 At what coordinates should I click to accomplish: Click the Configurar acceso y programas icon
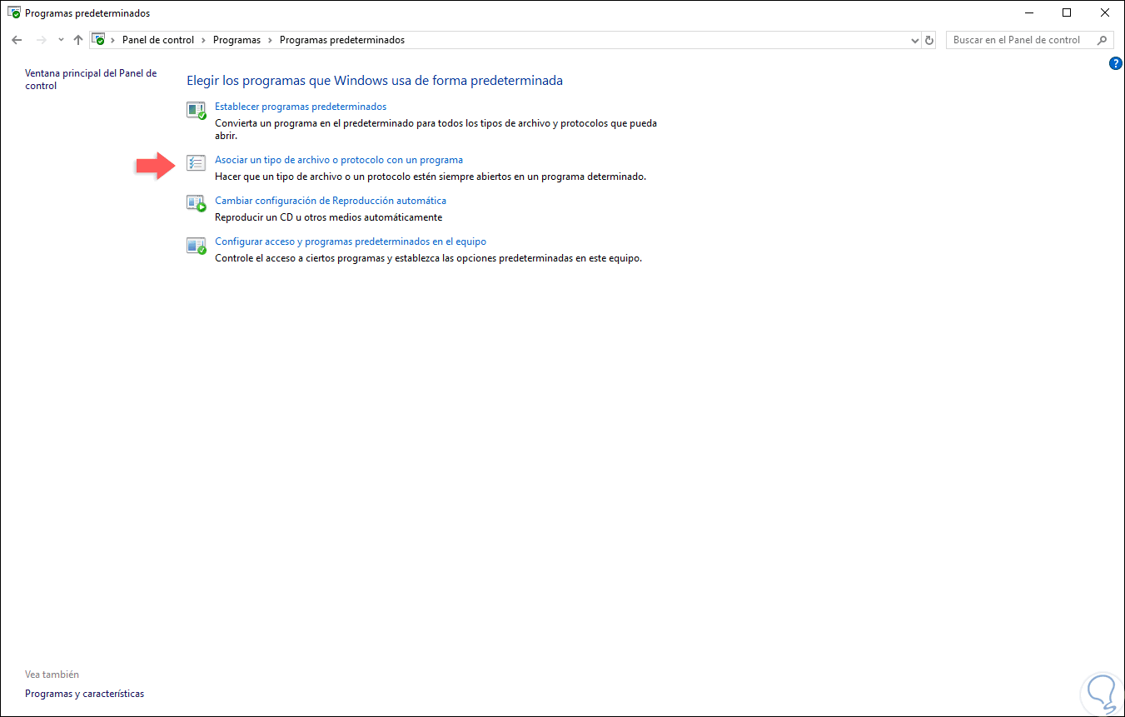196,245
